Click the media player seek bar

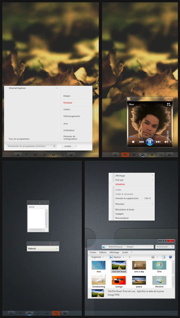(150, 136)
